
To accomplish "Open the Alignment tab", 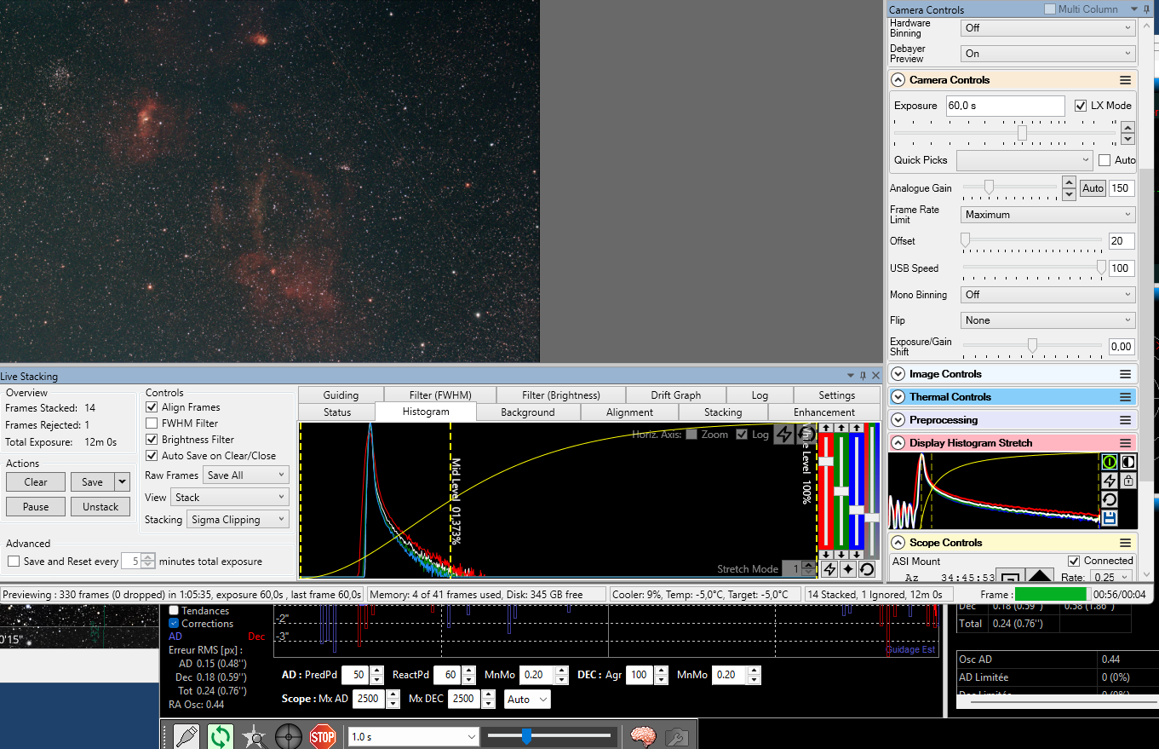I will [x=629, y=412].
